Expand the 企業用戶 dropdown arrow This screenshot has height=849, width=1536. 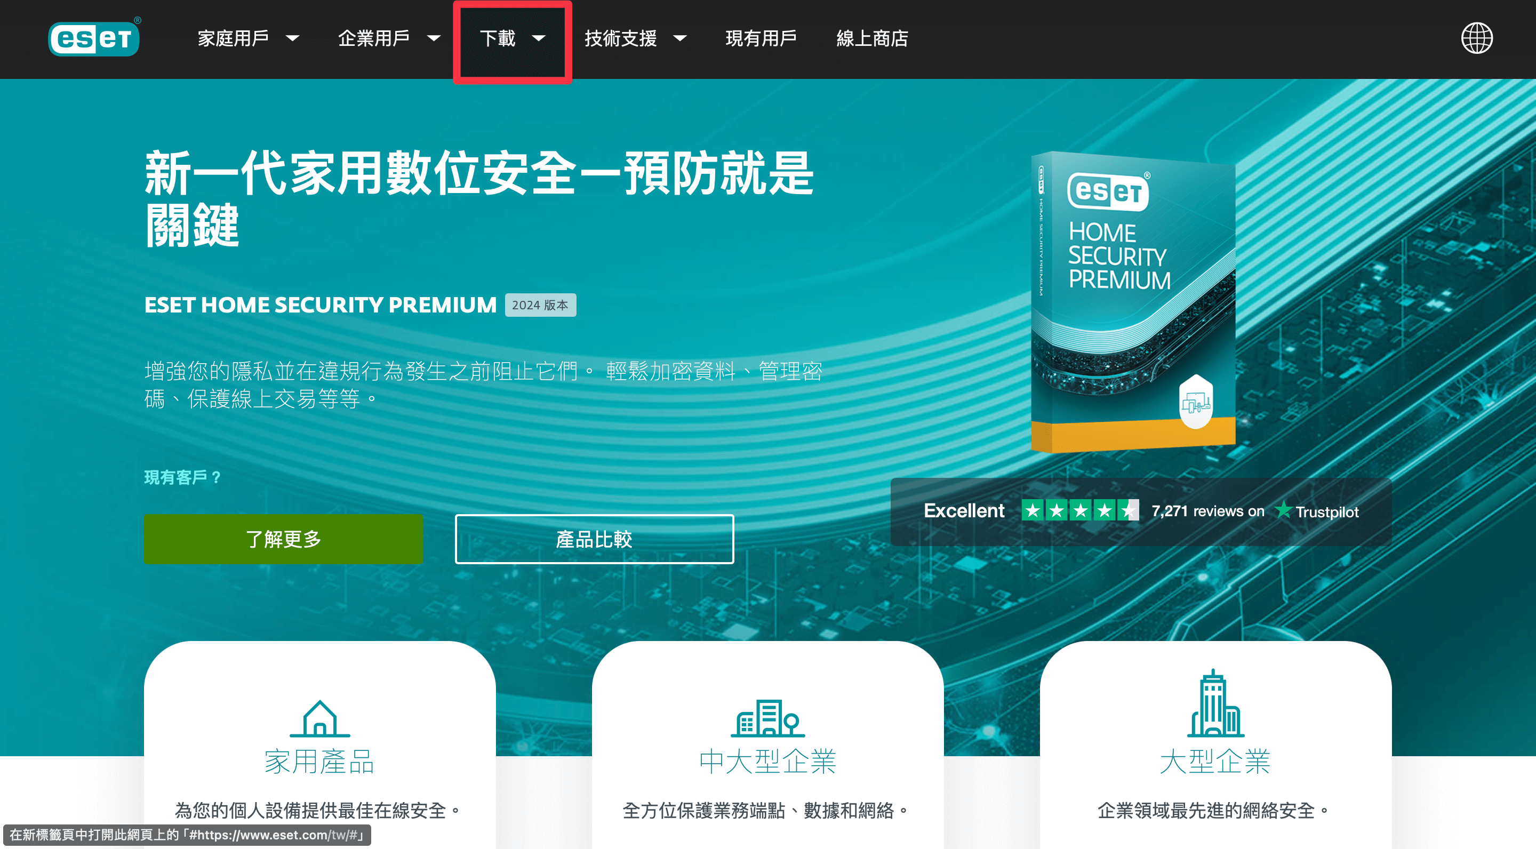click(434, 39)
